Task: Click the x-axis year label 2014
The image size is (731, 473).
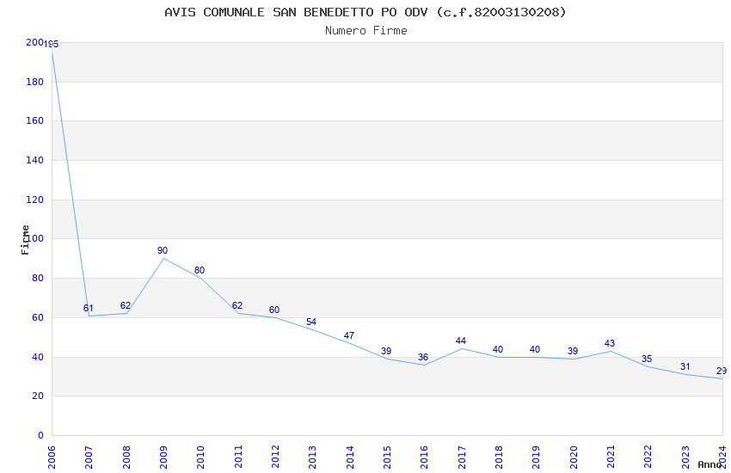Action: [350, 457]
